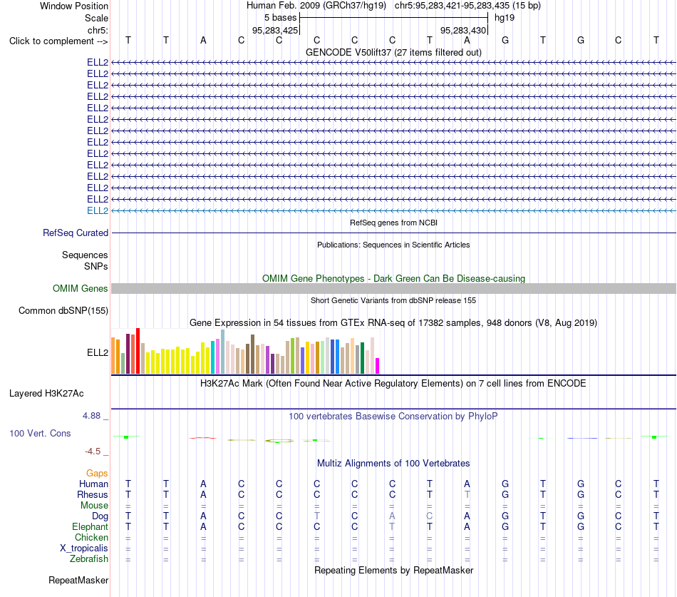Click the faded T mismatch in Rhesus row
The image size is (677, 597).
(467, 494)
